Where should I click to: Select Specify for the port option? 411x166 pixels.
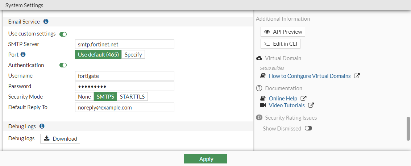133,55
